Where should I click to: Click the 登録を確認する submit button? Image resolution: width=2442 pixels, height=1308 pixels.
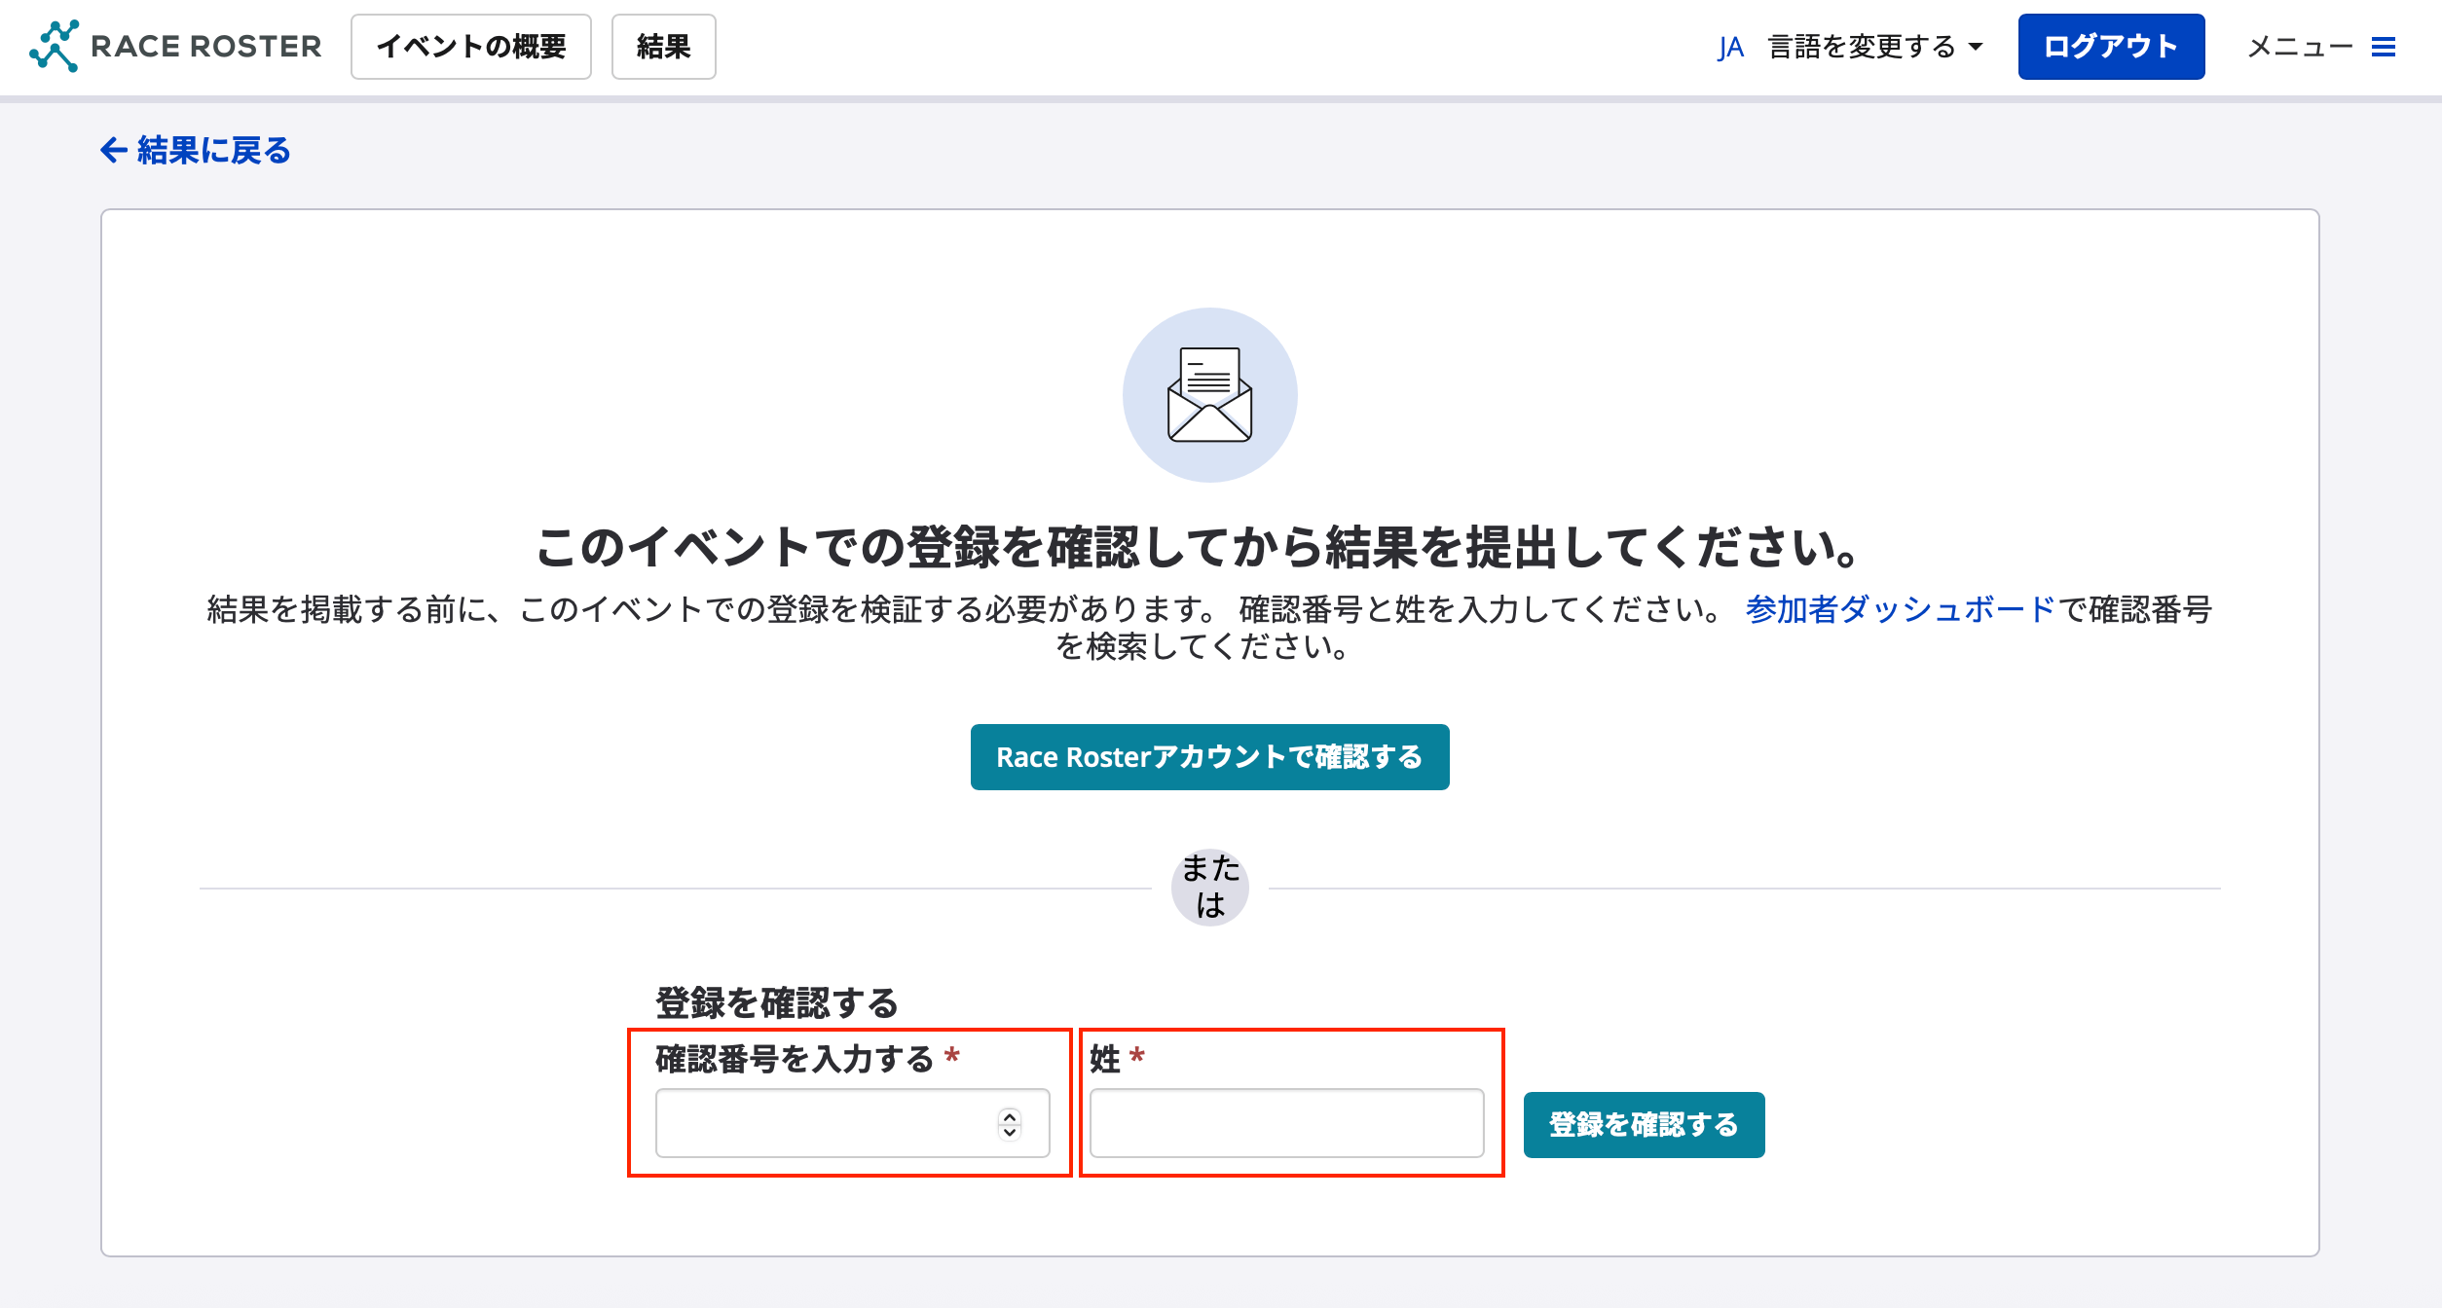[1644, 1124]
